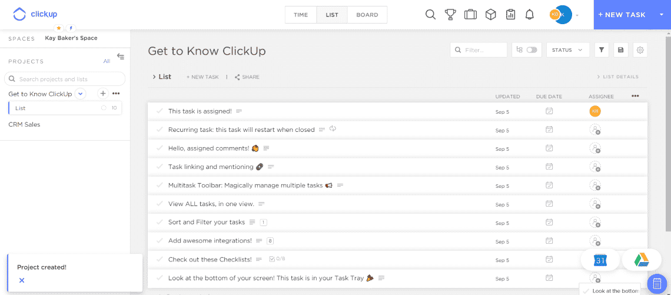This screenshot has width=671, height=295.
Task: Mark 'This task is assigned!' as complete
Action: (x=160, y=111)
